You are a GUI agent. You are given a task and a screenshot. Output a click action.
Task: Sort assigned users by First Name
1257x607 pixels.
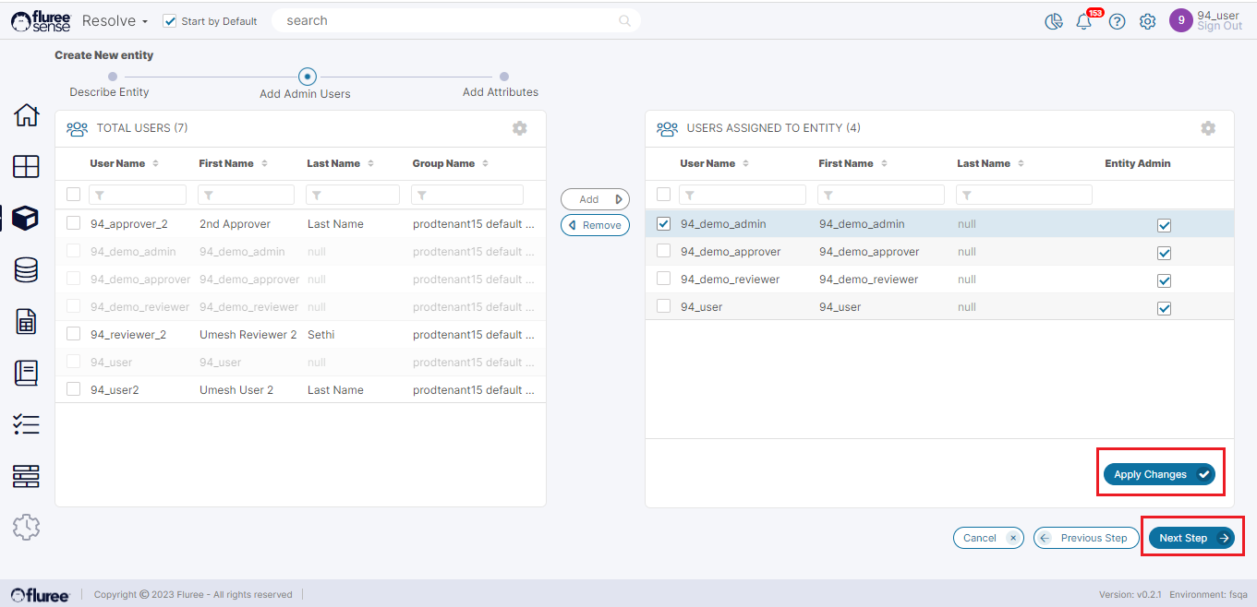tap(884, 163)
